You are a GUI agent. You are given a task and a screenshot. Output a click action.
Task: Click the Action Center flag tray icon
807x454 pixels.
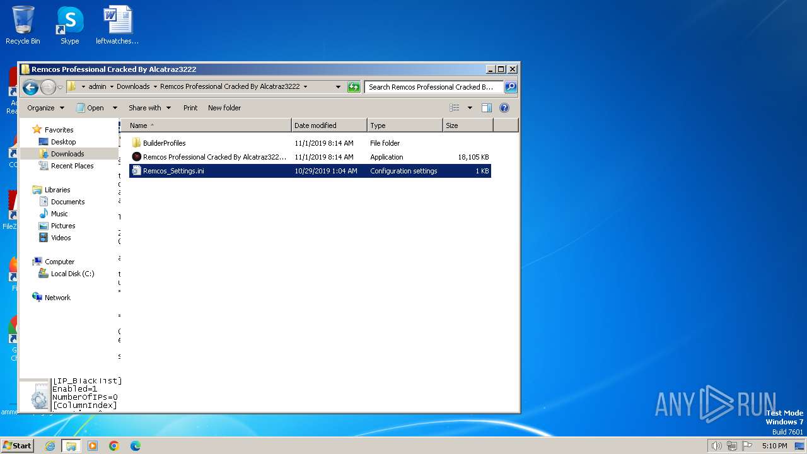pyautogui.click(x=748, y=446)
